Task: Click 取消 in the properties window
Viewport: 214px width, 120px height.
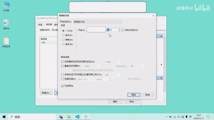Action: [131, 102]
